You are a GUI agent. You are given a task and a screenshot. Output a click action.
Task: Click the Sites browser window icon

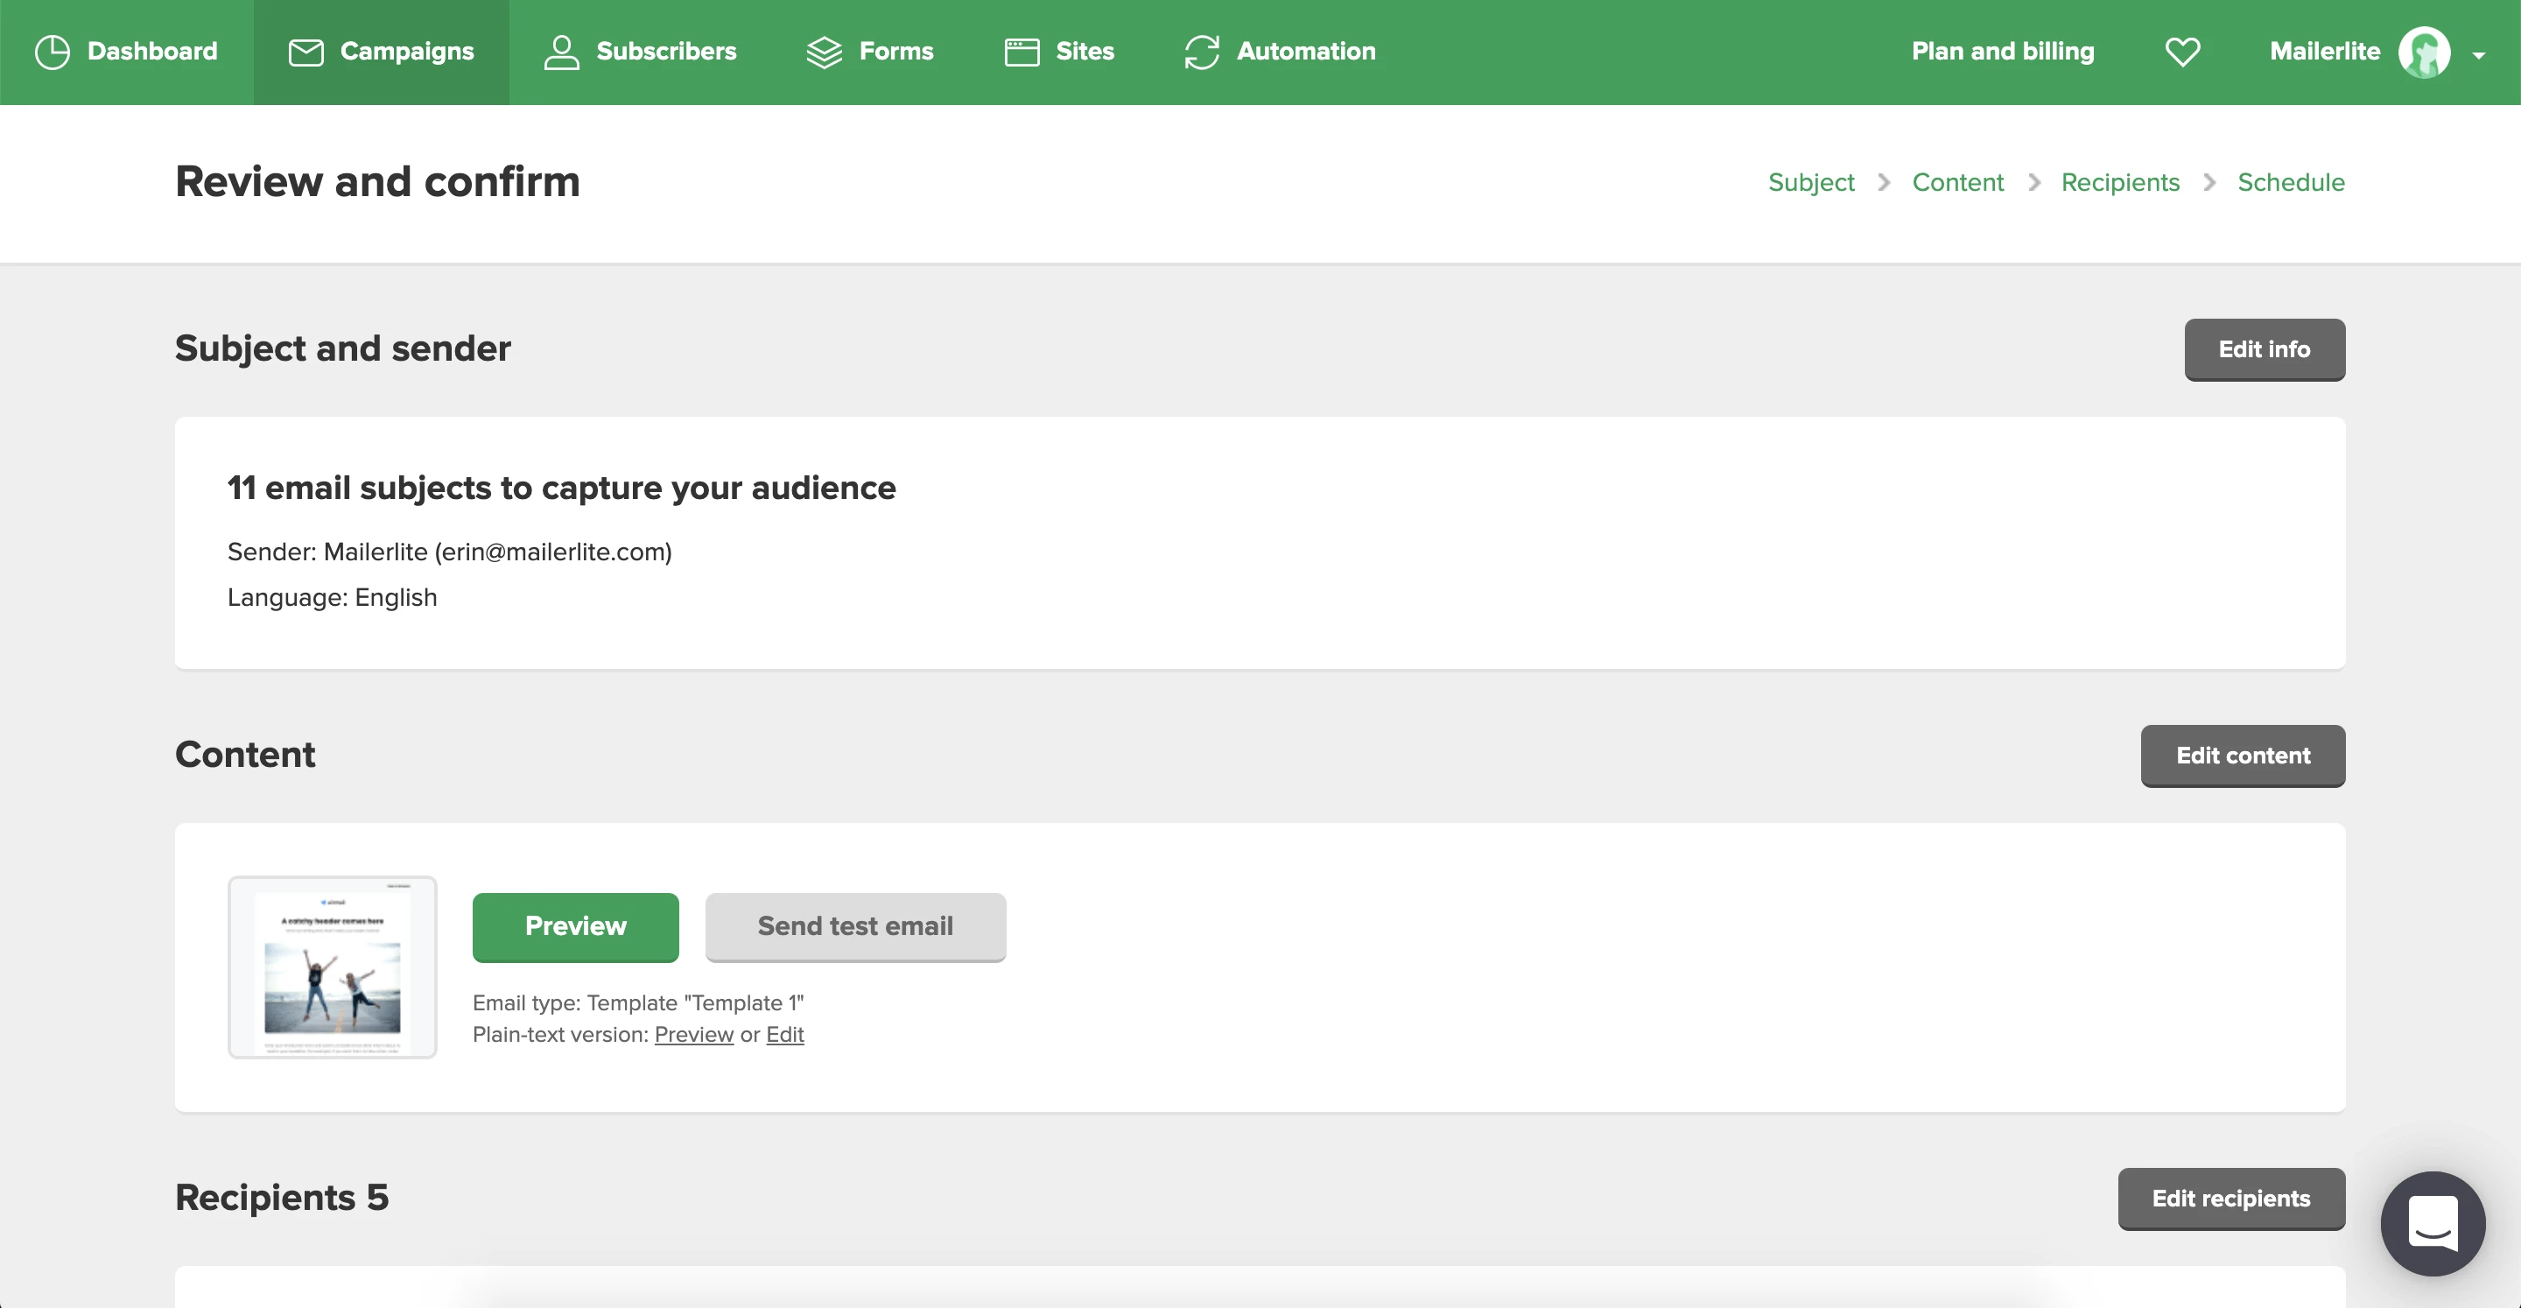pos(1021,52)
